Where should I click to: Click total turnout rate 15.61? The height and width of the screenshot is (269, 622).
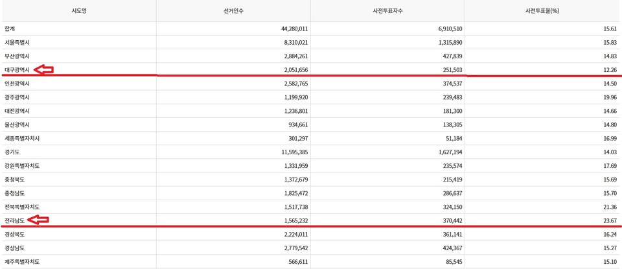(609, 29)
